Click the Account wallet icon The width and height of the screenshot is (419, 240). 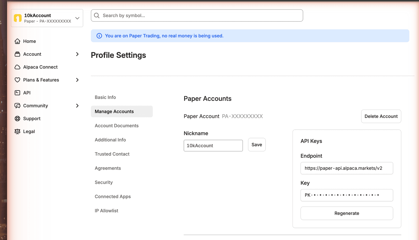(17, 54)
